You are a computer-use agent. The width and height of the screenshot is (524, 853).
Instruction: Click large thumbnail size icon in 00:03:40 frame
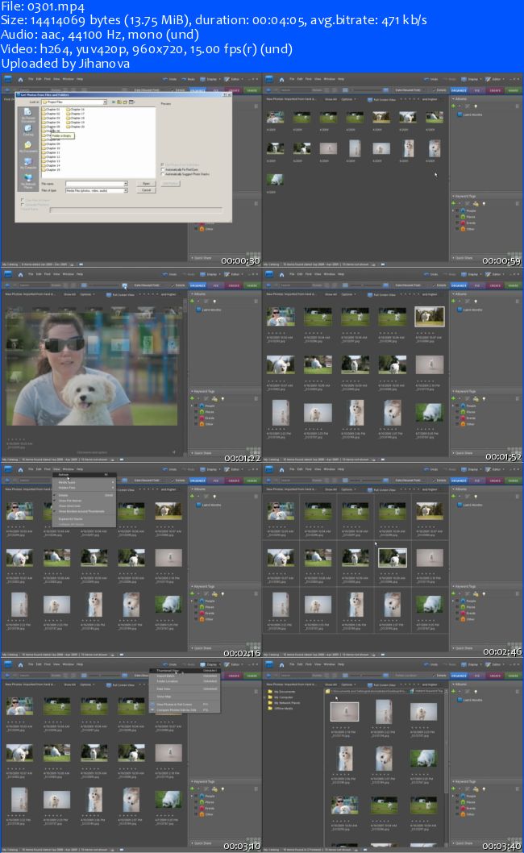386,676
